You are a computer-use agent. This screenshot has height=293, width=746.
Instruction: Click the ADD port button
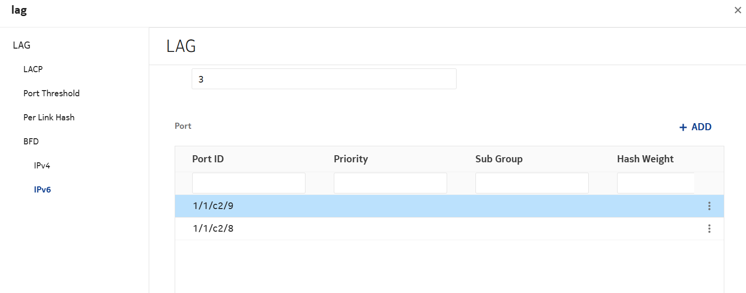tap(695, 127)
